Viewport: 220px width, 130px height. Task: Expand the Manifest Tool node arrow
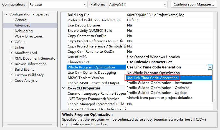tap(11, 53)
